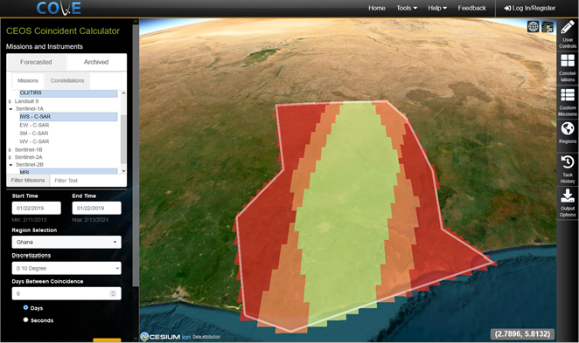Click the left panel vertical scrollbar
This screenshot has width=579, height=343.
pyautogui.click(x=136, y=154)
